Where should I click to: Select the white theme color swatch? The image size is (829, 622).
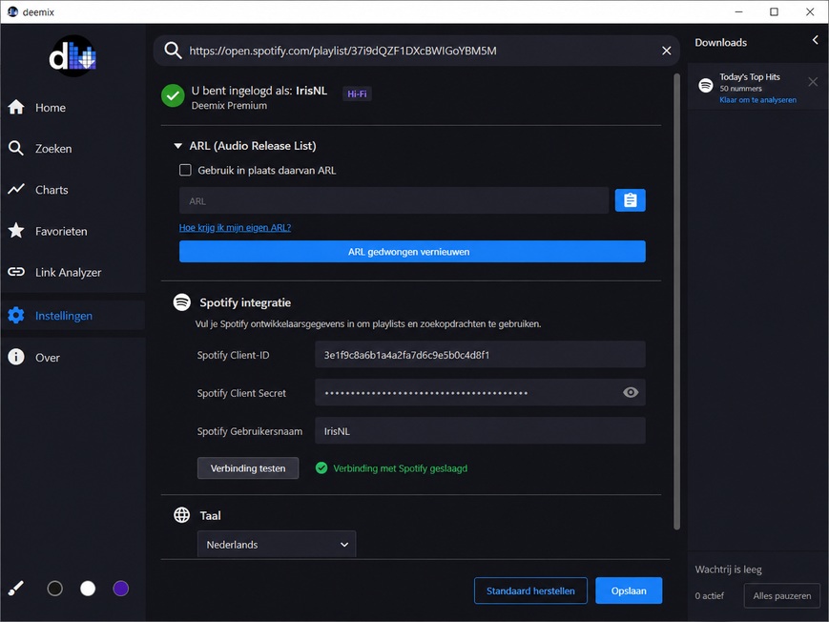click(88, 589)
